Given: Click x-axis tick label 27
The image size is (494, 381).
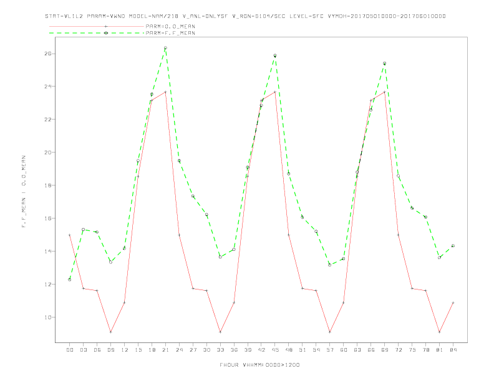Looking at the screenshot, I should pyautogui.click(x=193, y=350).
